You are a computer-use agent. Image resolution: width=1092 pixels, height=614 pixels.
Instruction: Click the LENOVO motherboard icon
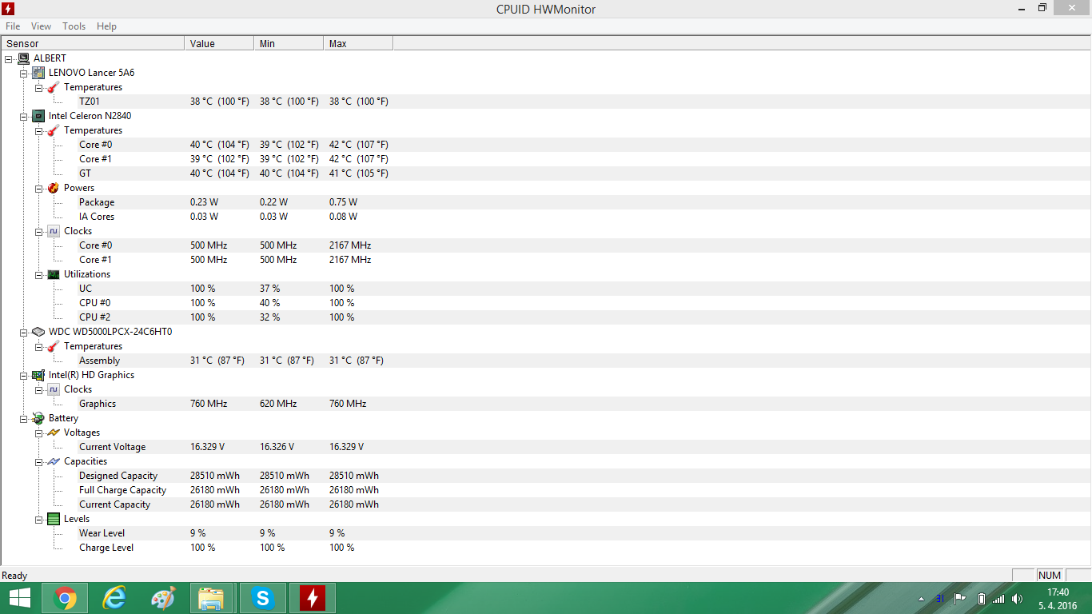tap(38, 73)
